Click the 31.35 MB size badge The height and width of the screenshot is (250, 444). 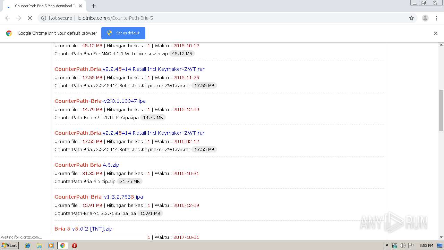pyautogui.click(x=129, y=181)
